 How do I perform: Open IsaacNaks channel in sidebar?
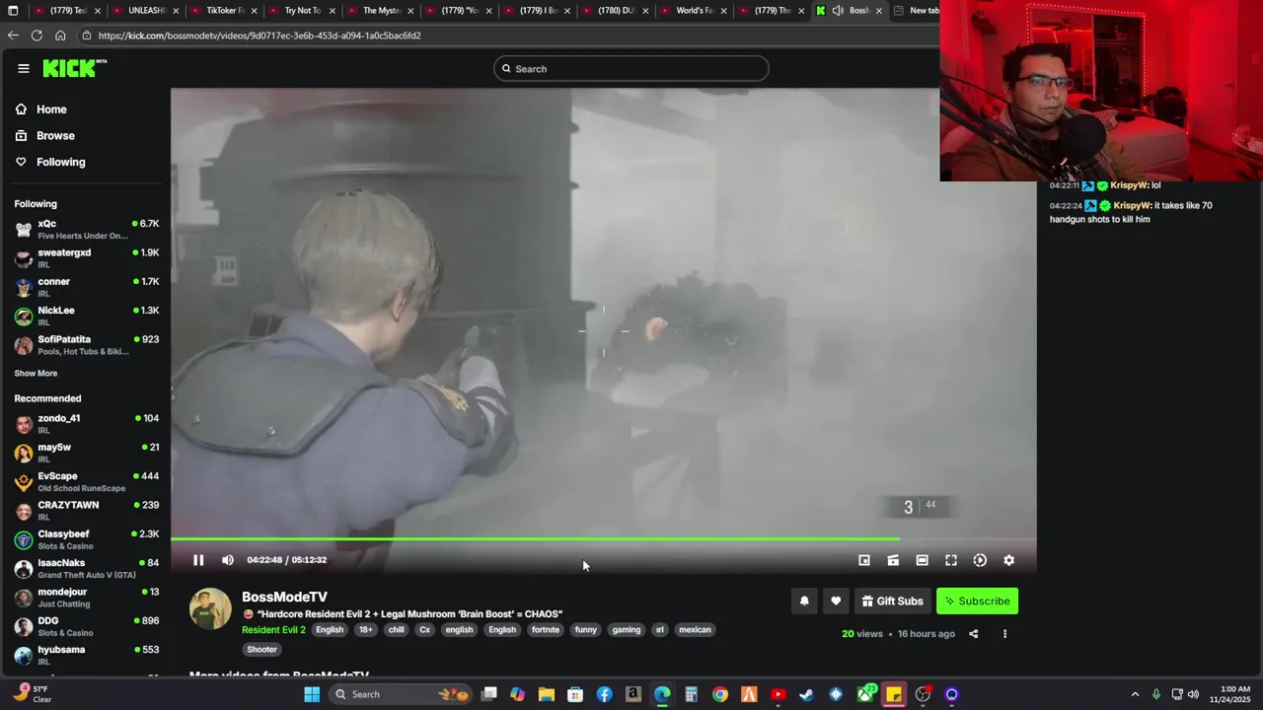[86, 569]
